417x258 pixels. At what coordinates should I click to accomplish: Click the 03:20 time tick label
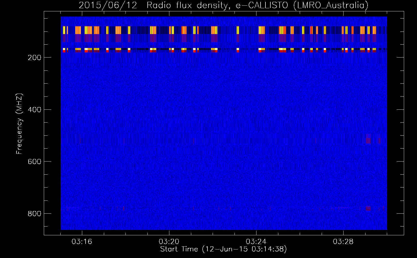169,242
